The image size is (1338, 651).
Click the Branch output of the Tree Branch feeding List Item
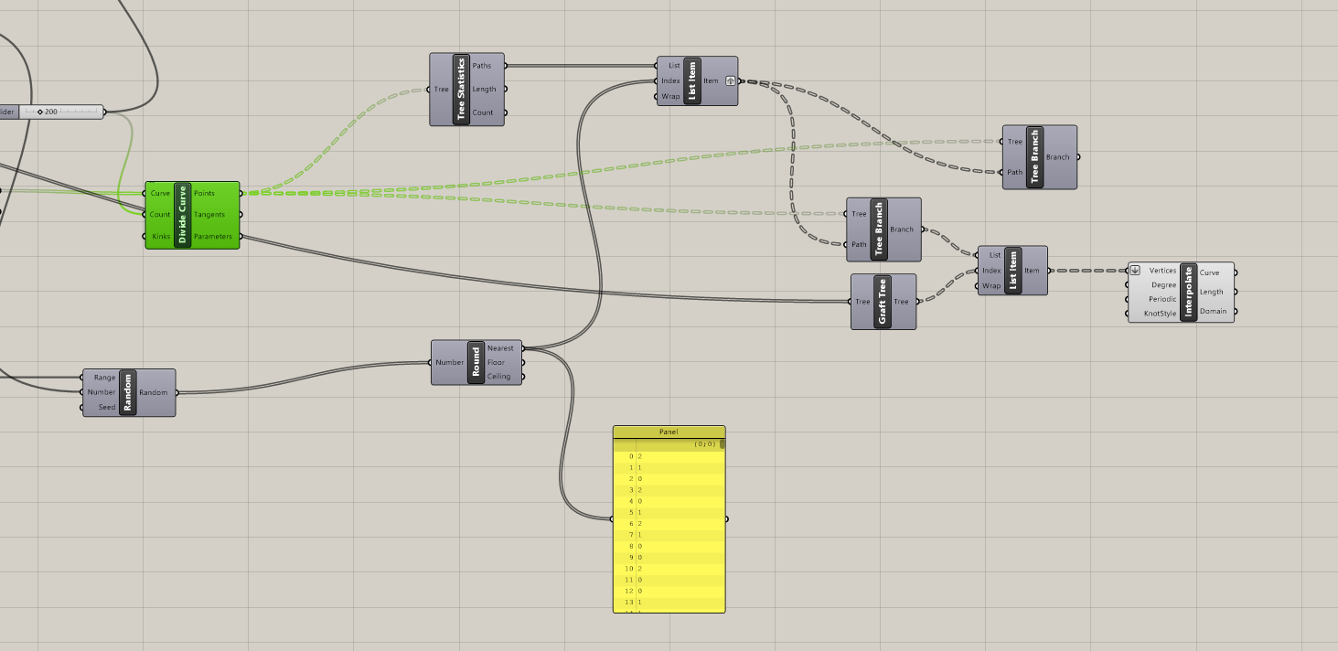coord(902,229)
